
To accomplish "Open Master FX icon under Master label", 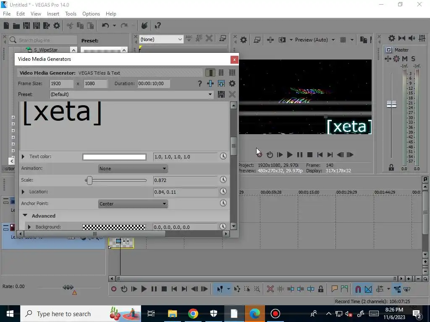I will pos(388,59).
